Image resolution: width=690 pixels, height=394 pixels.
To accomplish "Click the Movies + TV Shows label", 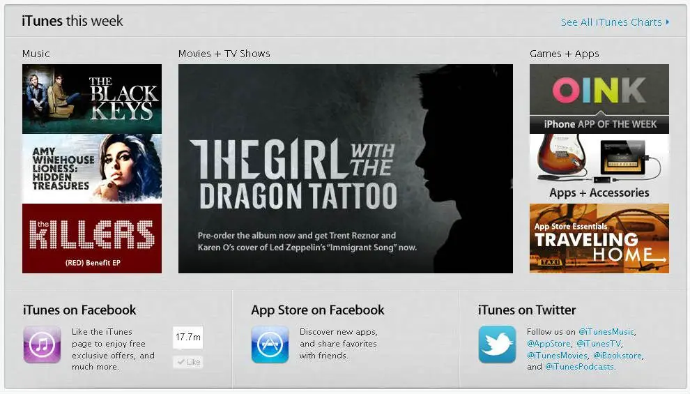I will tap(224, 54).
